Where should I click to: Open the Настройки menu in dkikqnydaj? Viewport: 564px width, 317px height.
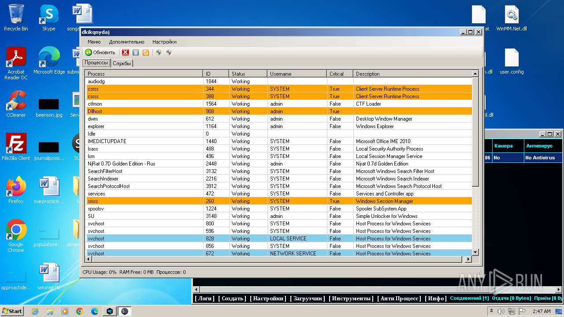coord(164,42)
